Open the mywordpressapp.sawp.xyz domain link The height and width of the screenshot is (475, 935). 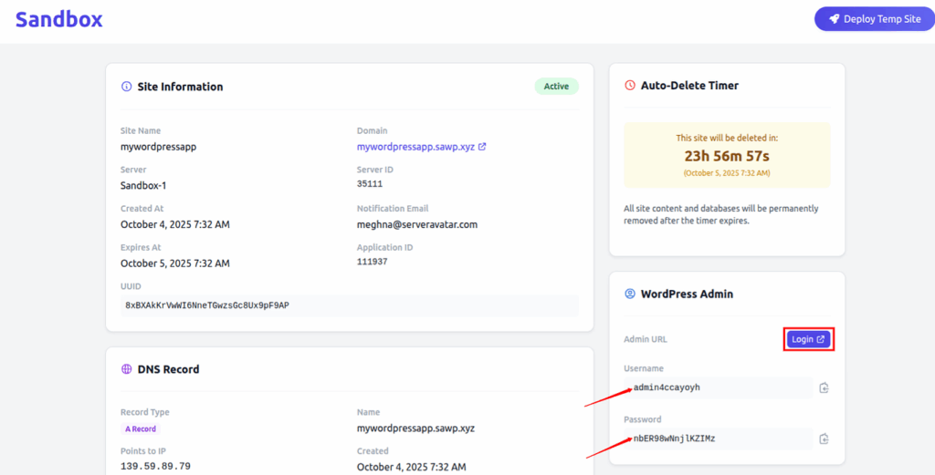[x=416, y=147]
